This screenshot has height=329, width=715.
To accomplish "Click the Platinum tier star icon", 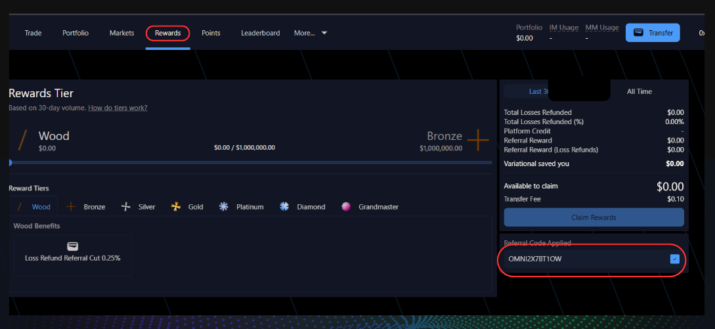I will pyautogui.click(x=223, y=207).
